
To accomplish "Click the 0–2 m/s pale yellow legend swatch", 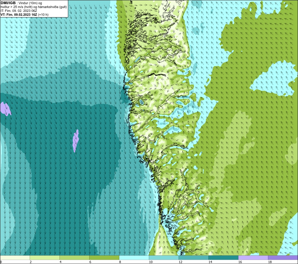I will click(x=15, y=257).
